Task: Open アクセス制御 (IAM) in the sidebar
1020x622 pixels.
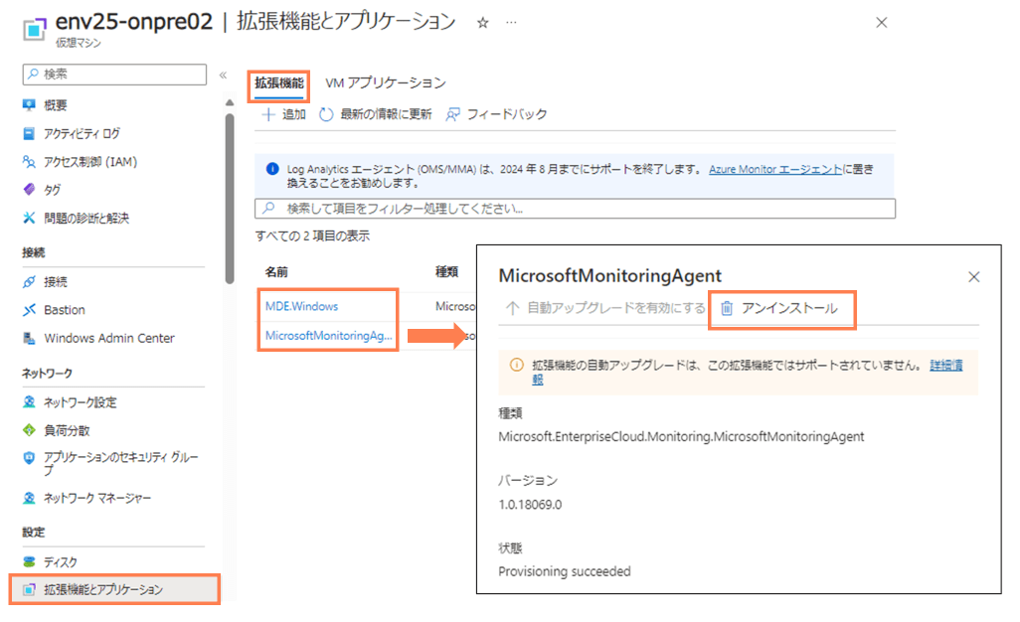Action: pos(89,162)
